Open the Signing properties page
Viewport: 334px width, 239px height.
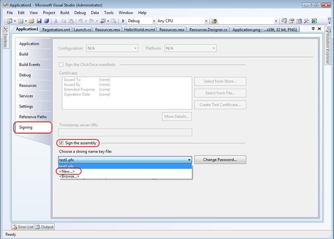[x=33, y=127]
